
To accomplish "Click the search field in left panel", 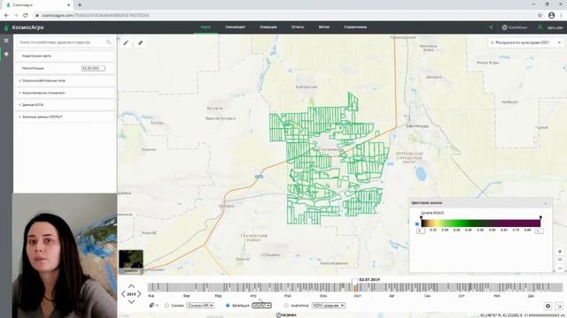I will point(65,42).
